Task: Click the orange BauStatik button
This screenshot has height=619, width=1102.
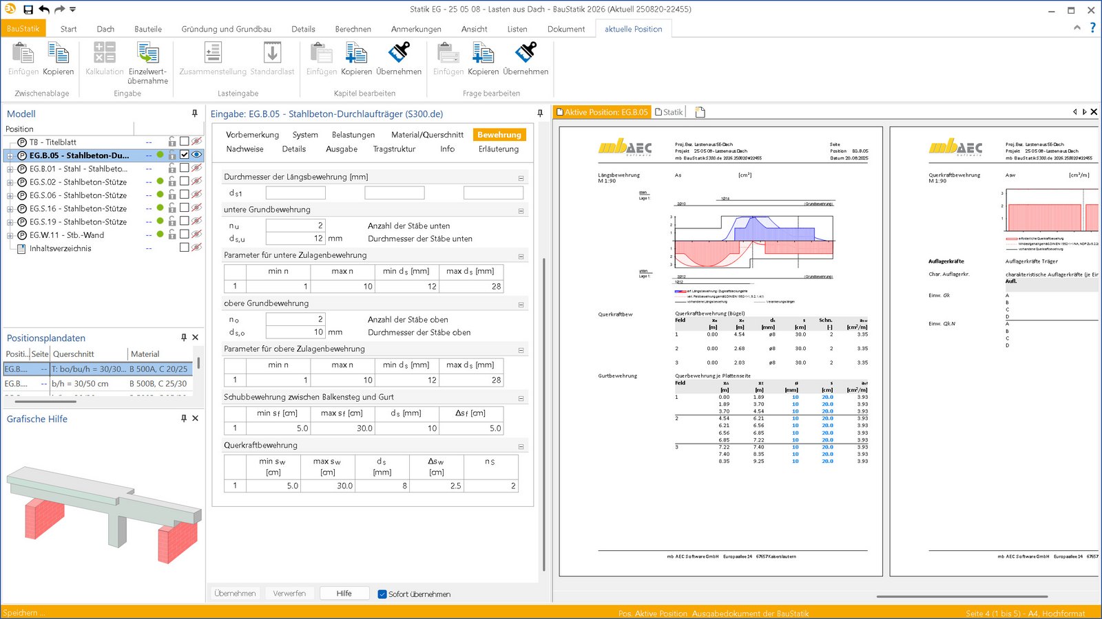Action: (x=23, y=29)
